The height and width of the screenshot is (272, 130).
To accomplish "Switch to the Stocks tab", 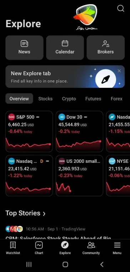I will point(45,99).
